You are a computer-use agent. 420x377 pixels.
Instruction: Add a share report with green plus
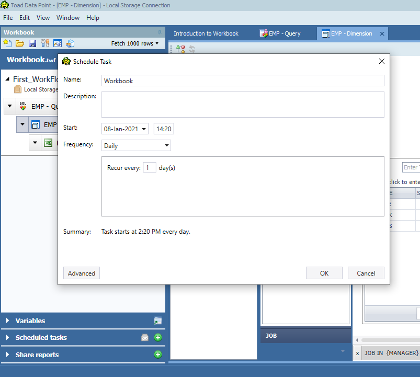pos(158,355)
